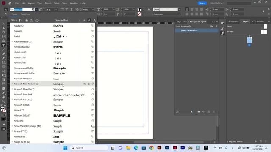Choose Milano LET font
The width and height of the screenshot is (271, 152).
pyautogui.click(x=53, y=110)
